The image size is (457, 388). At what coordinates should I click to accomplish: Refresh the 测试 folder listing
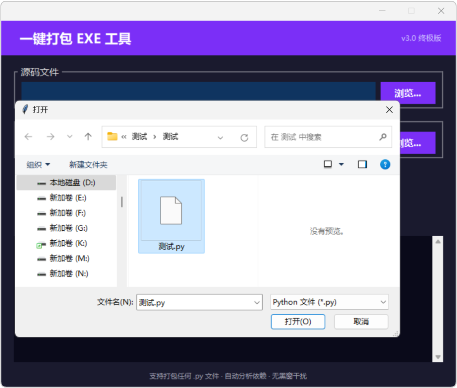tap(245, 138)
